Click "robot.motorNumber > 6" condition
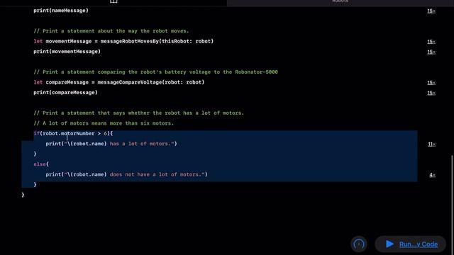The width and height of the screenshot is (454, 255). point(74,133)
